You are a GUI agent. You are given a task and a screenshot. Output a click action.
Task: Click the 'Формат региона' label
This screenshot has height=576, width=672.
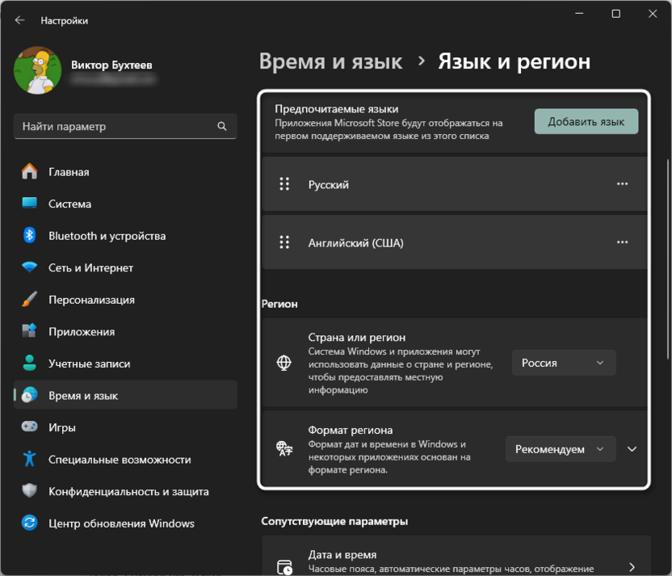(x=351, y=430)
